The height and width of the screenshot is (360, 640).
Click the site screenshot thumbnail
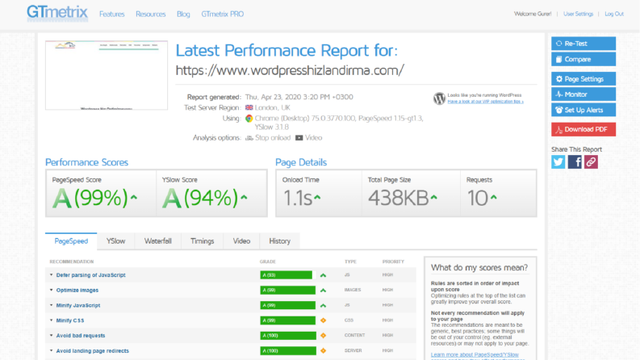click(x=107, y=75)
